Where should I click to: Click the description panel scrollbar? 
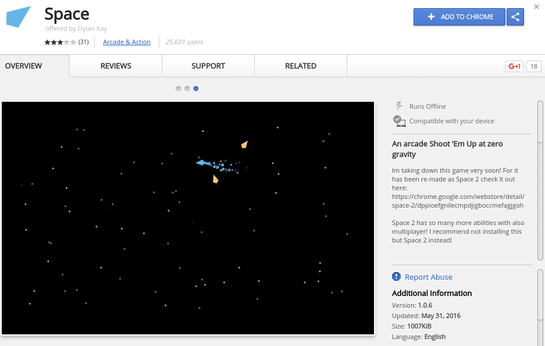tap(540, 180)
